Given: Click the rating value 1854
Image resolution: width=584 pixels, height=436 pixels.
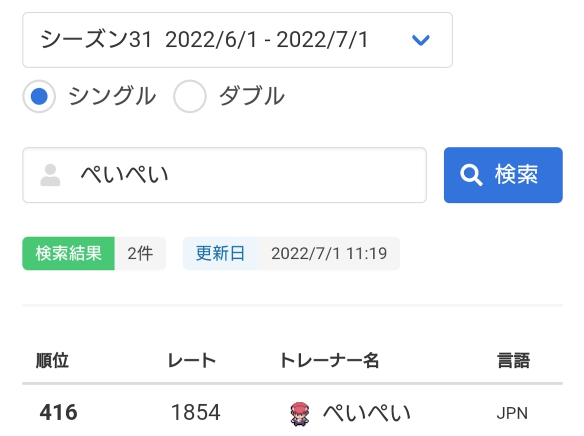Looking at the screenshot, I should tap(196, 412).
